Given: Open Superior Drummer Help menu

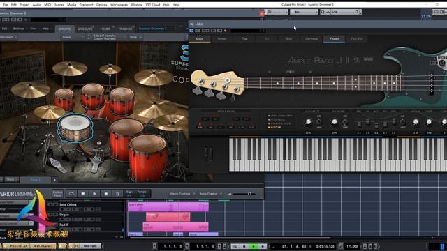Looking at the screenshot, I should (x=46, y=29).
